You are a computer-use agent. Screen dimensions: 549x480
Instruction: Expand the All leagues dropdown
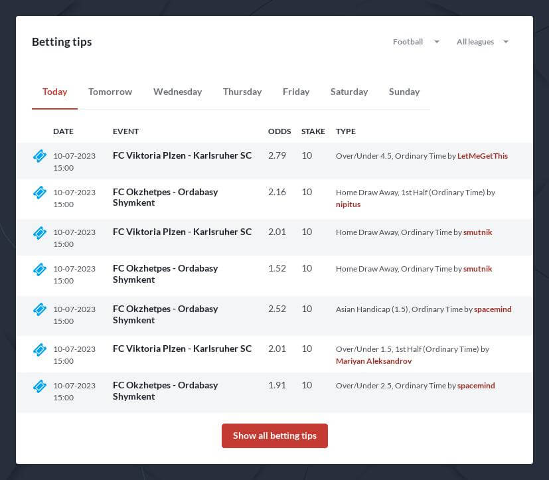pos(482,42)
